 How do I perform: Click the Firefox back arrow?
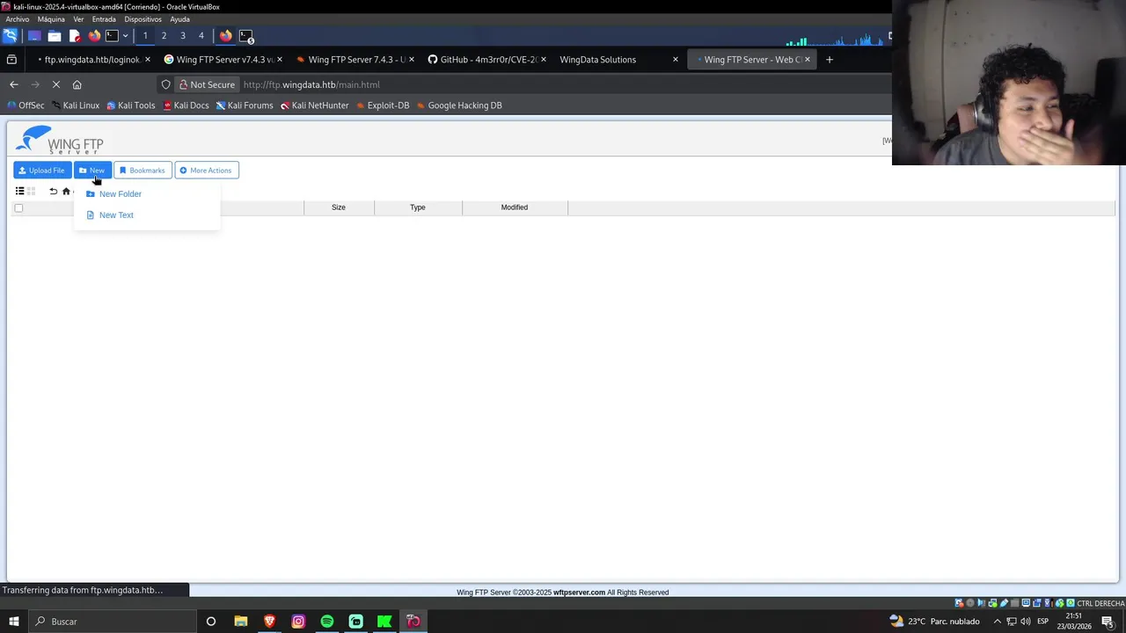pos(14,84)
